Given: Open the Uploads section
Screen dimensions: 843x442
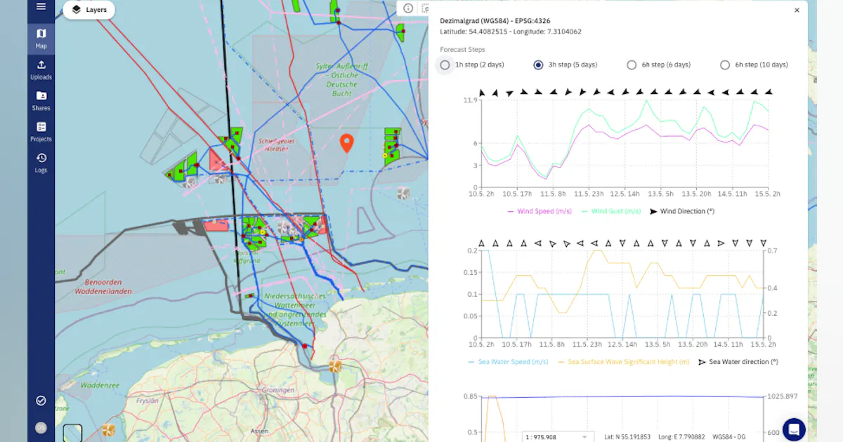Looking at the screenshot, I should (x=41, y=69).
